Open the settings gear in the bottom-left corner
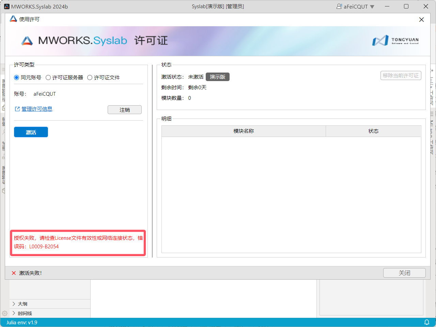The width and height of the screenshot is (436, 327). (4, 313)
